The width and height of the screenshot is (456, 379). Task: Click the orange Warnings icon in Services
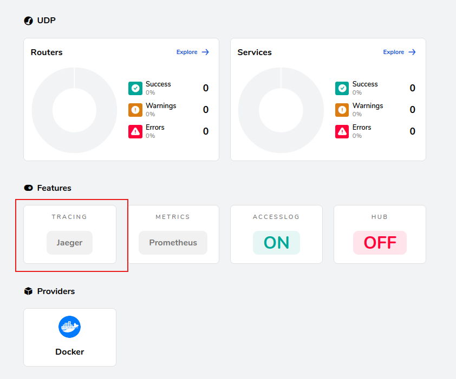342,110
